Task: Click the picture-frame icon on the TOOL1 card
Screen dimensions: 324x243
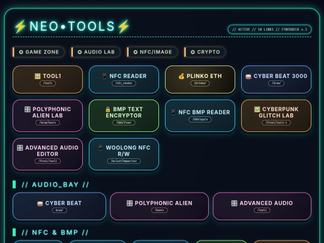Action: coord(37,76)
